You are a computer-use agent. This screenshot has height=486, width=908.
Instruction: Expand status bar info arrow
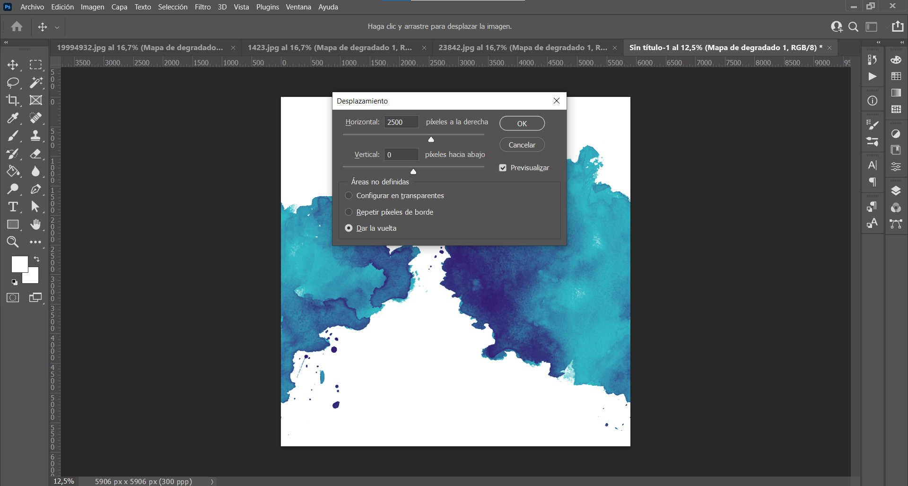[x=212, y=482]
